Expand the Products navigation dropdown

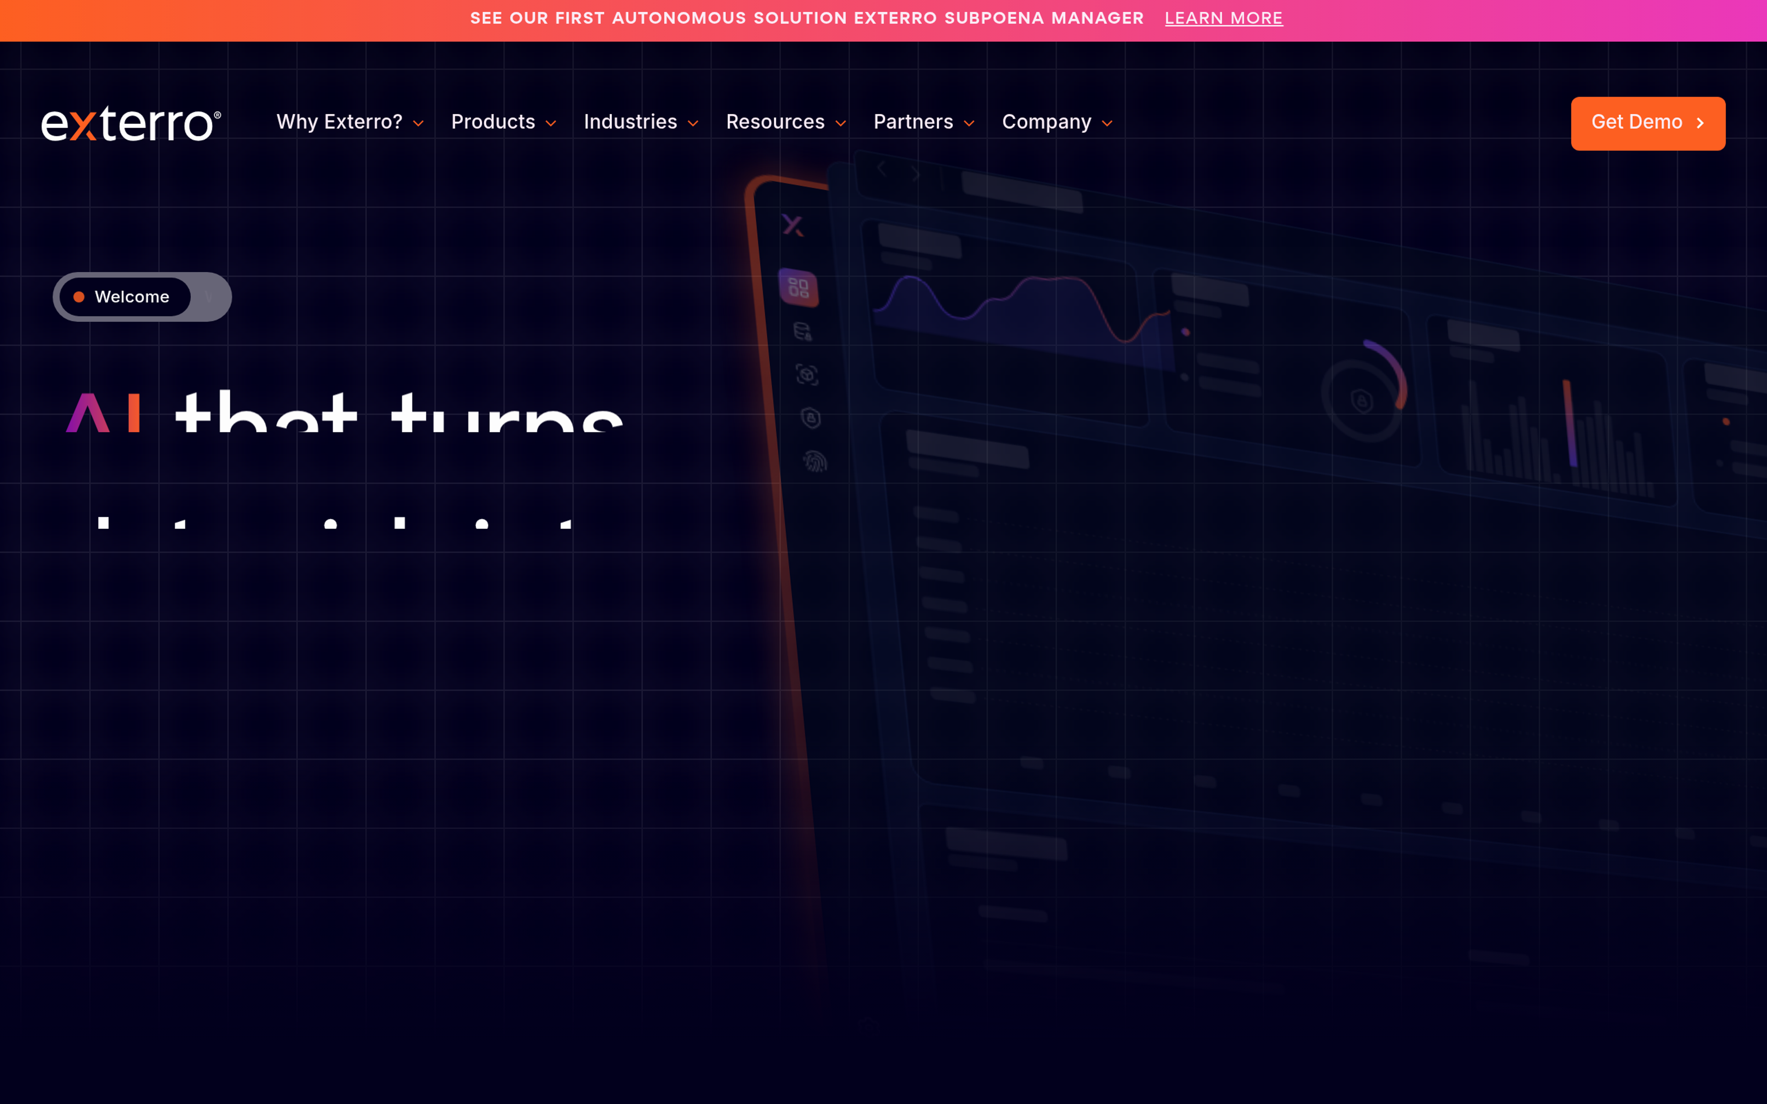point(504,122)
